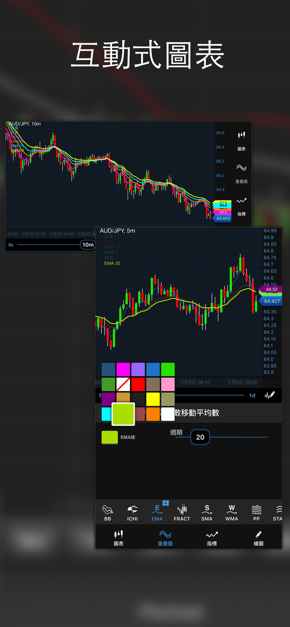Screen dimensions: 290x627
Task: Open the 指標 tab in bottom bar
Action: [212, 538]
